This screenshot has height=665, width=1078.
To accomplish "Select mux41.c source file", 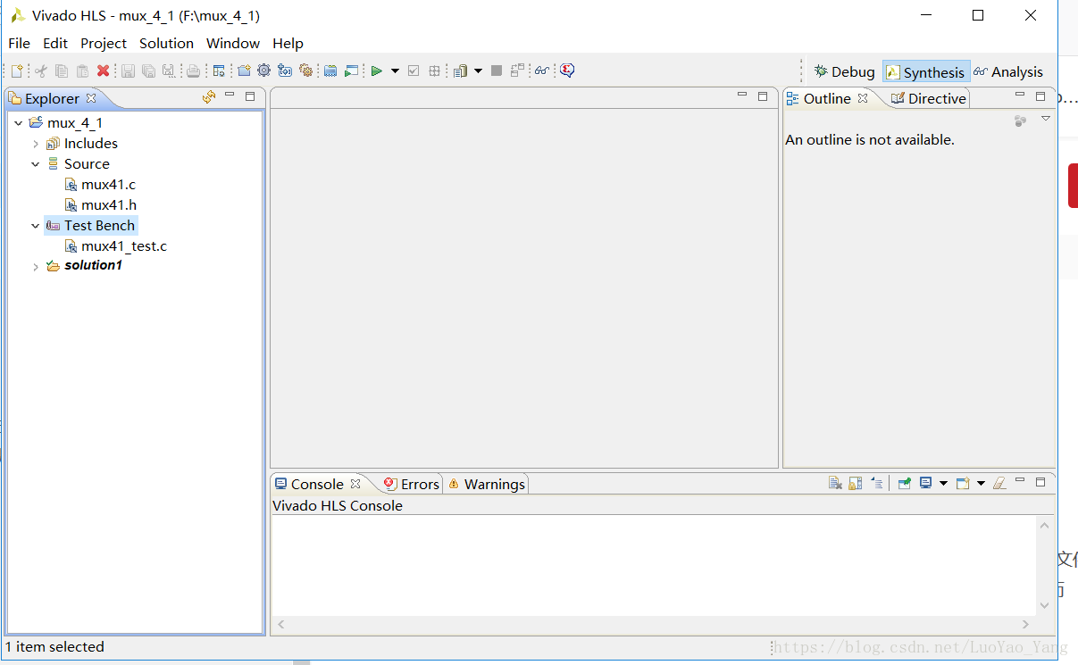I will pos(100,185).
